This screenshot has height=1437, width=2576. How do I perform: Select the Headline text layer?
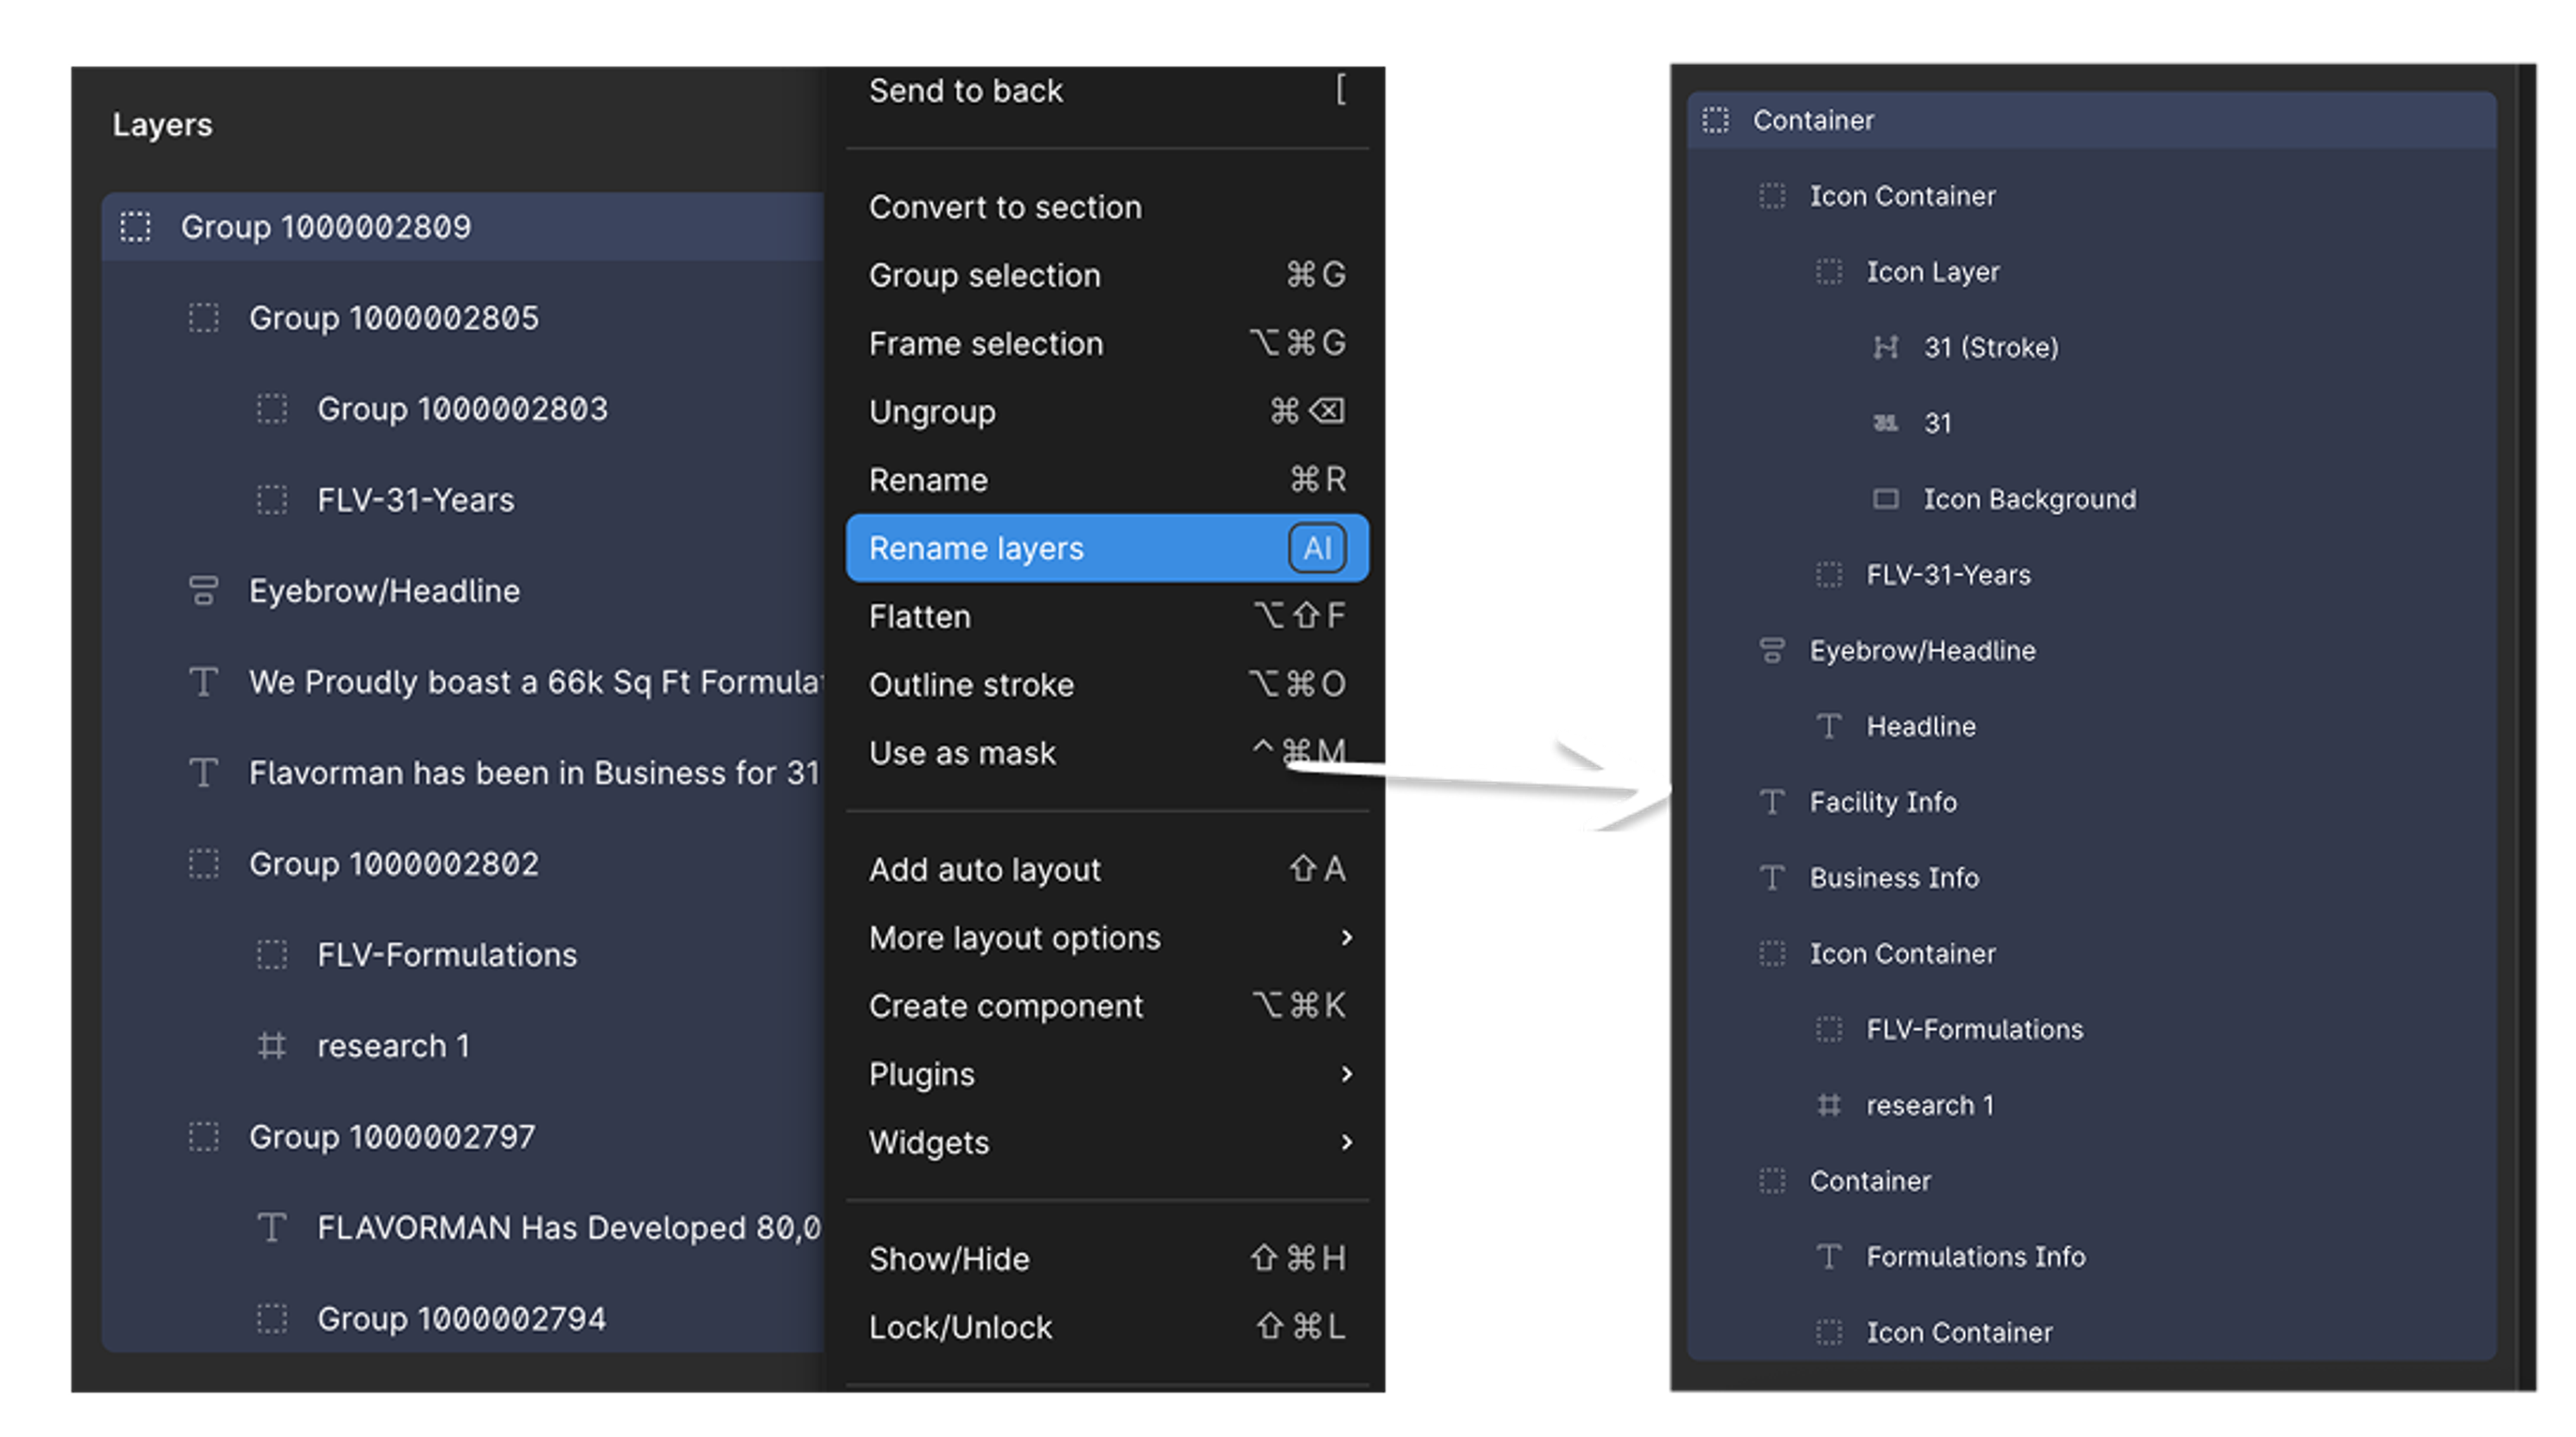[x=2092, y=727]
